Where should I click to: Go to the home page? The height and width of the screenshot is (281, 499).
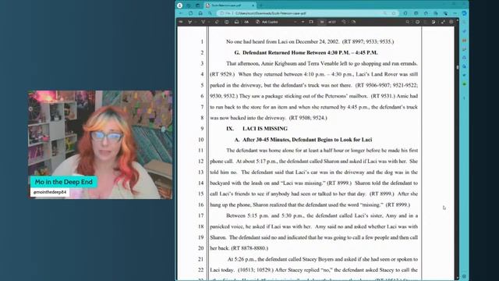click(200, 13)
